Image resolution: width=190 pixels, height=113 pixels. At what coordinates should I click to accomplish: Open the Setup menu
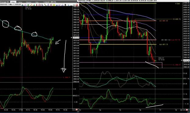(x=20, y=2)
